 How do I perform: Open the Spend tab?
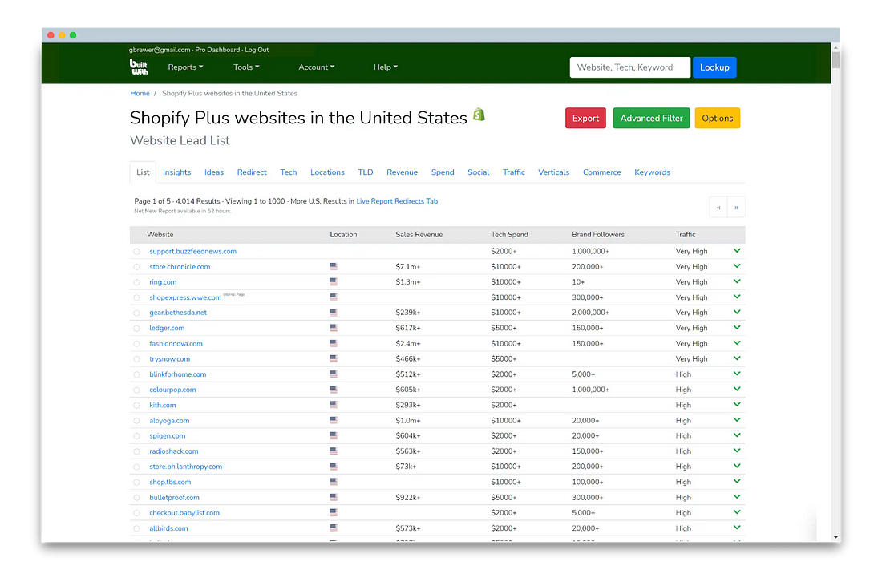[x=443, y=172]
